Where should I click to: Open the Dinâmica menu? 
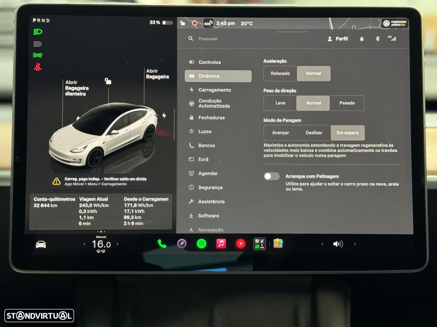[x=218, y=76]
